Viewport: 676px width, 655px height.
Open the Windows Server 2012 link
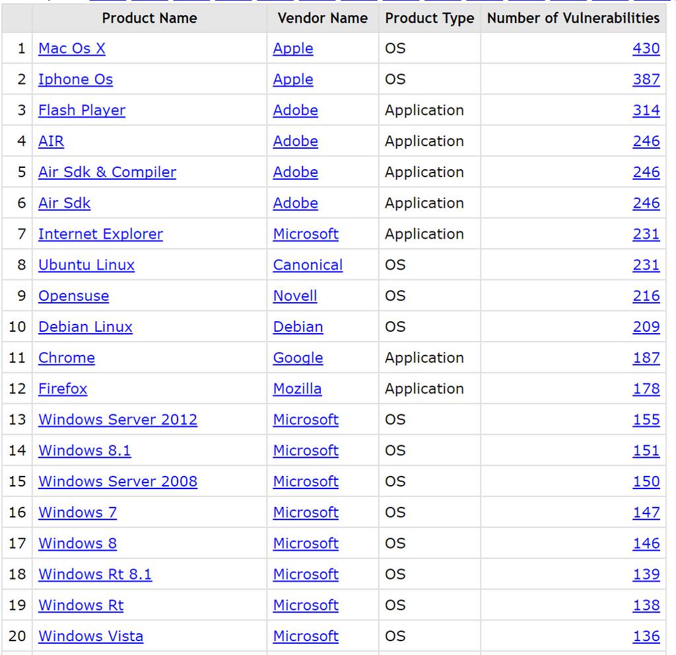118,420
